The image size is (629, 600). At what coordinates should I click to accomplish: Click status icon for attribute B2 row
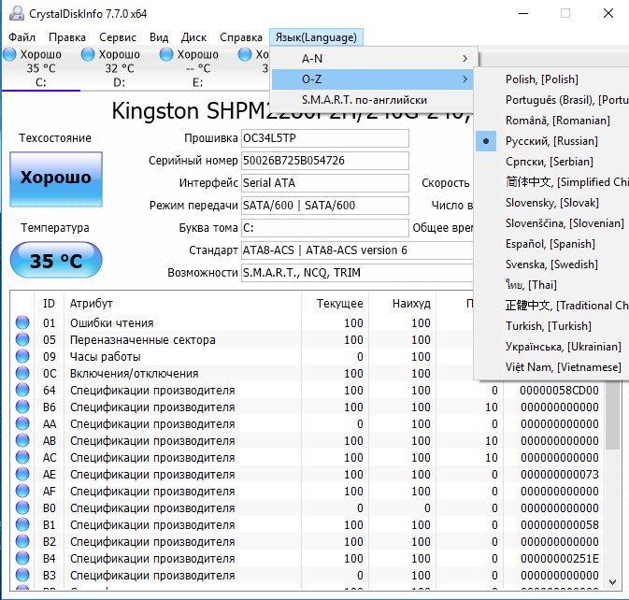tap(22, 541)
